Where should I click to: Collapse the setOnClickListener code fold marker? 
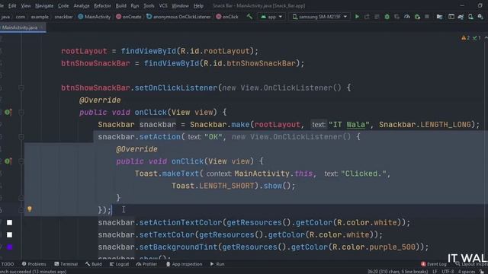tap(21, 88)
